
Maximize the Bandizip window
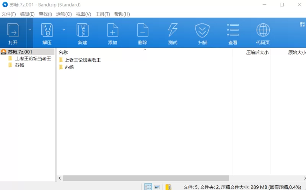coord(282,5)
